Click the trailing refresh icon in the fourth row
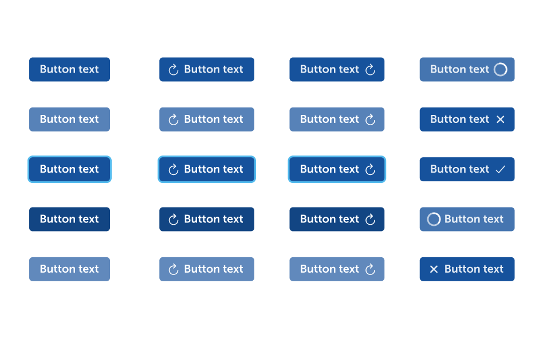This screenshot has height=339, width=543. point(370,219)
